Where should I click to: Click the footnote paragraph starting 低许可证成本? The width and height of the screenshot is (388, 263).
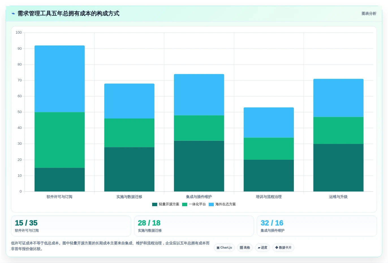tap(110, 246)
